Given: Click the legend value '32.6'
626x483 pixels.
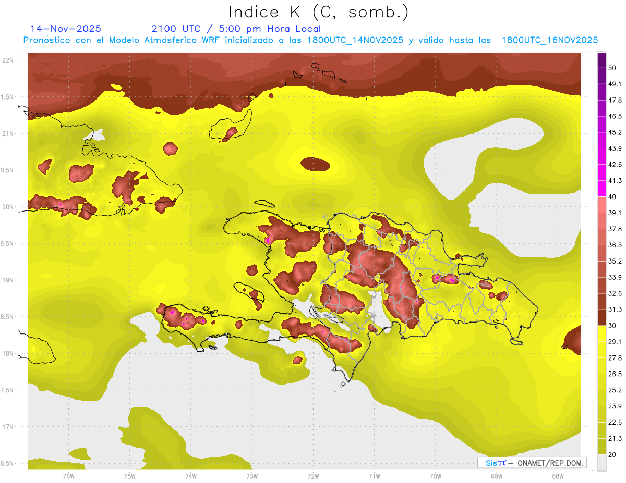Looking at the screenshot, I should [x=615, y=293].
